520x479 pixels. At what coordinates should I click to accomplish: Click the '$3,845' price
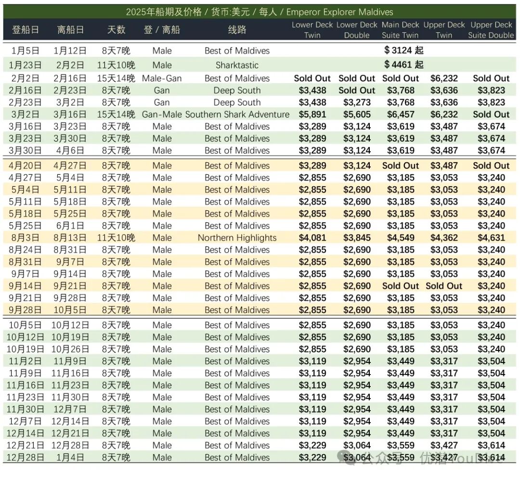coord(357,238)
